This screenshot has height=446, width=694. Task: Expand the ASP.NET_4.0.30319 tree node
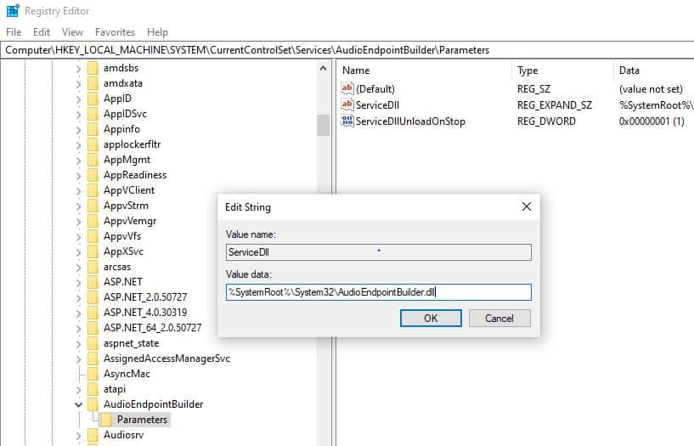[78, 313]
